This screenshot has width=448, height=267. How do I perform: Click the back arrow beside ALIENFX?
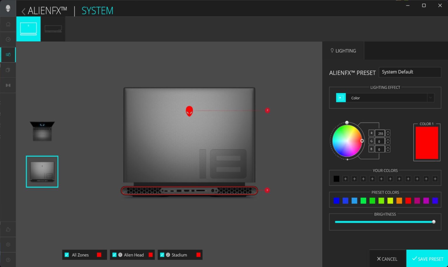pos(23,11)
